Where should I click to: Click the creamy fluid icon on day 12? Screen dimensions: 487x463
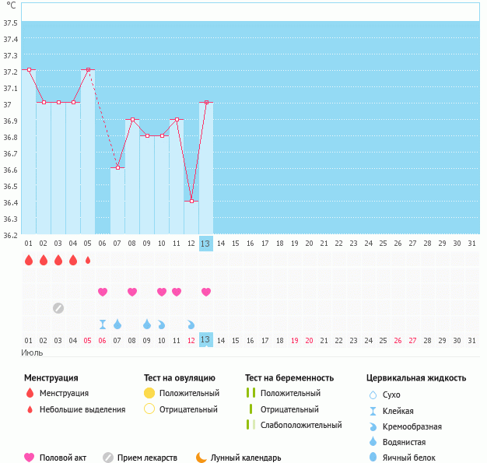191,324
